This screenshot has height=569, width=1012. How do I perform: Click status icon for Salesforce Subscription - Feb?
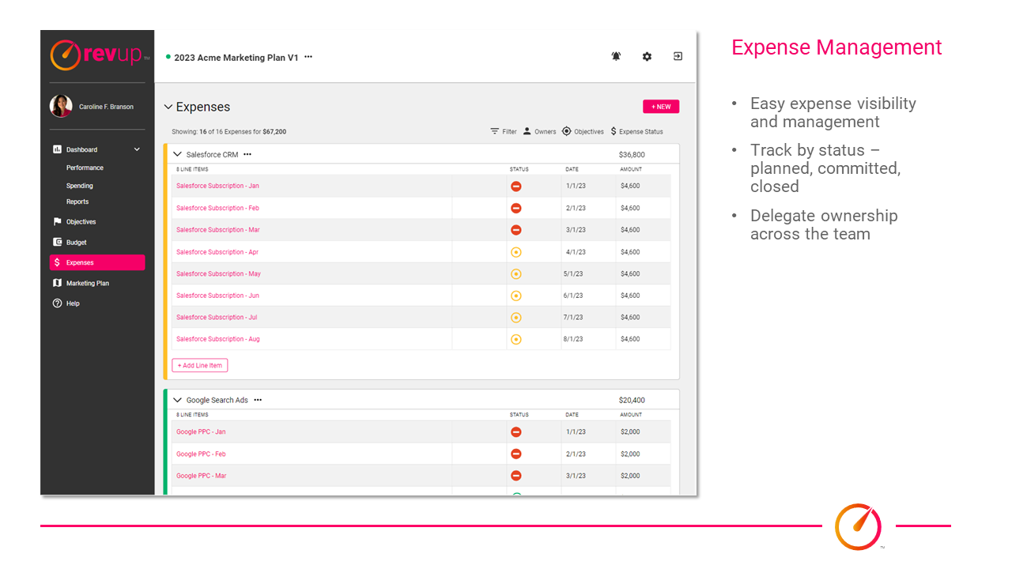[x=516, y=209]
